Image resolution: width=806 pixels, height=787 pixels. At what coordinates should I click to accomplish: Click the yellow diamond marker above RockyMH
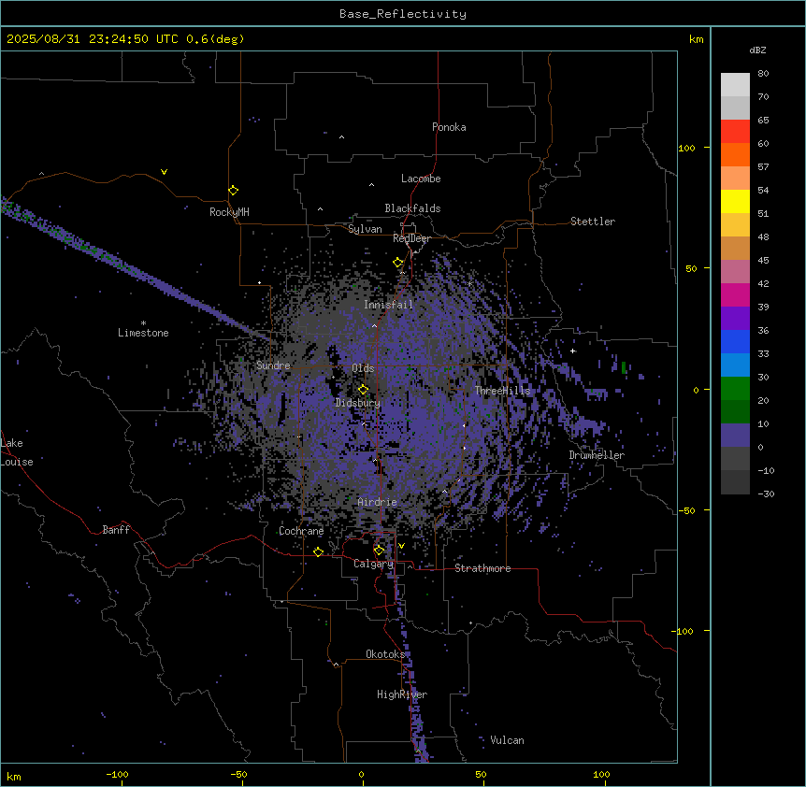point(234,191)
